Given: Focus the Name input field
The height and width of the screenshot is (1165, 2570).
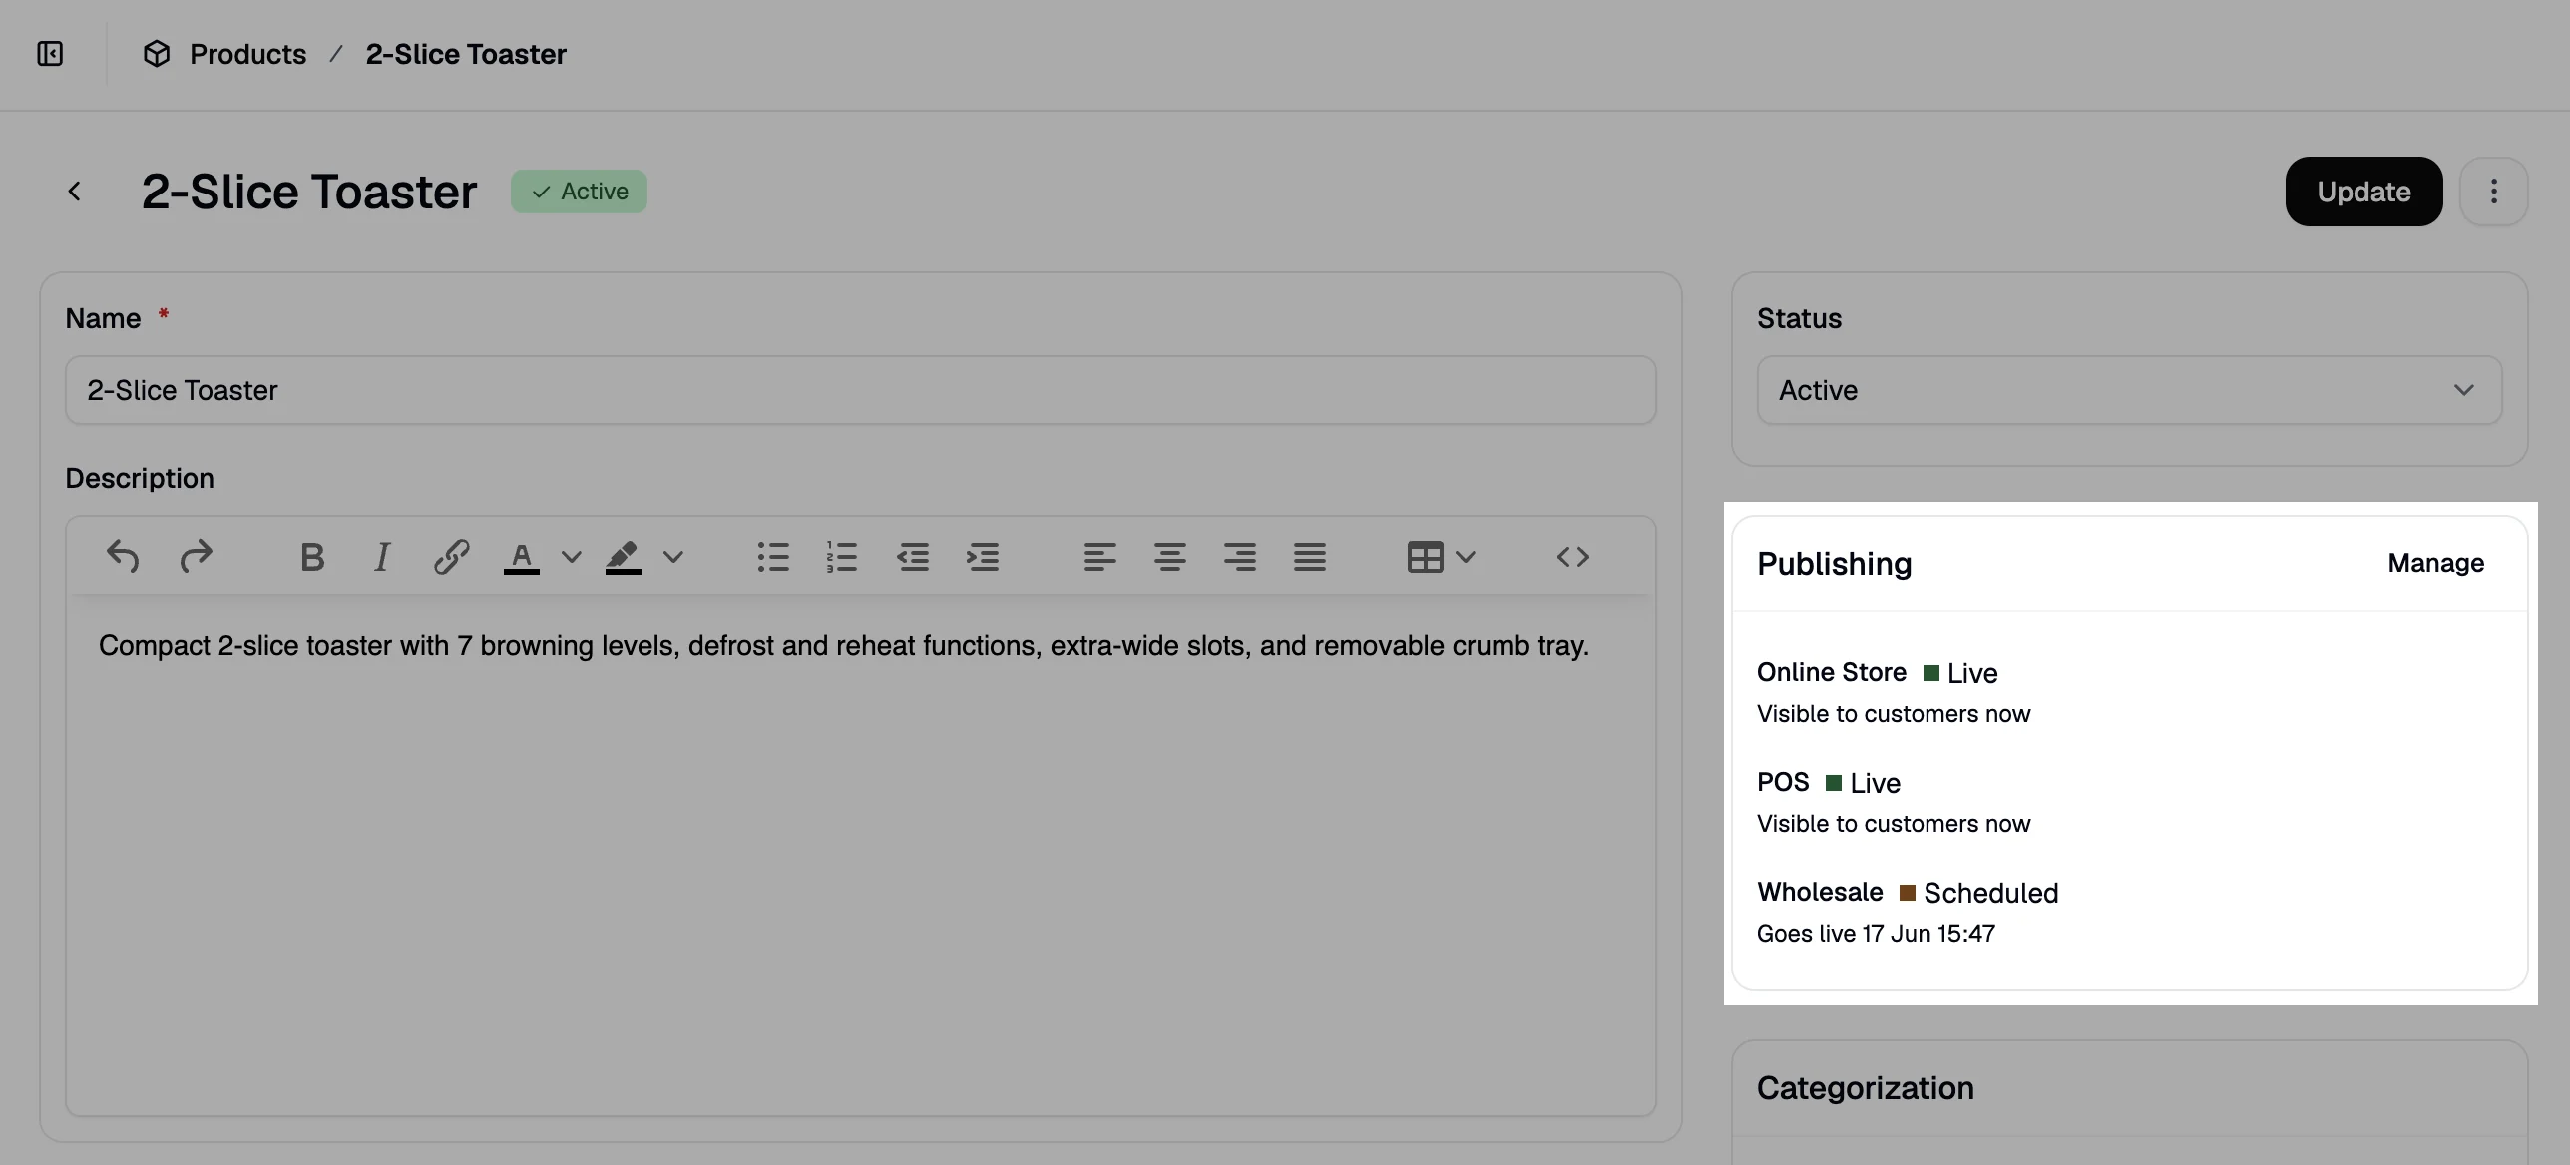Looking at the screenshot, I should coord(860,390).
